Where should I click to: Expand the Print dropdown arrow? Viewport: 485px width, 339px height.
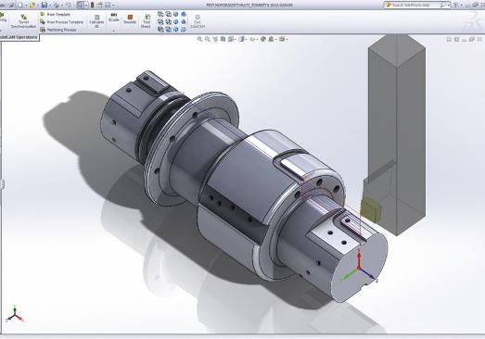pyautogui.click(x=61, y=6)
